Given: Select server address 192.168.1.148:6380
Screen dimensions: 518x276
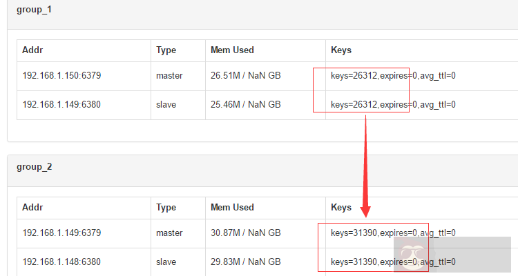Looking at the screenshot, I should (61, 262).
